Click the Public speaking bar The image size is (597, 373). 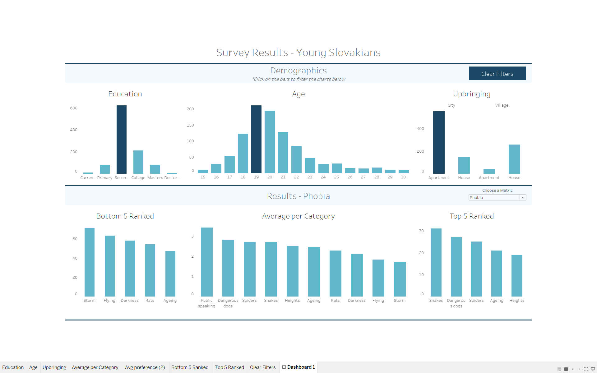pos(207,262)
